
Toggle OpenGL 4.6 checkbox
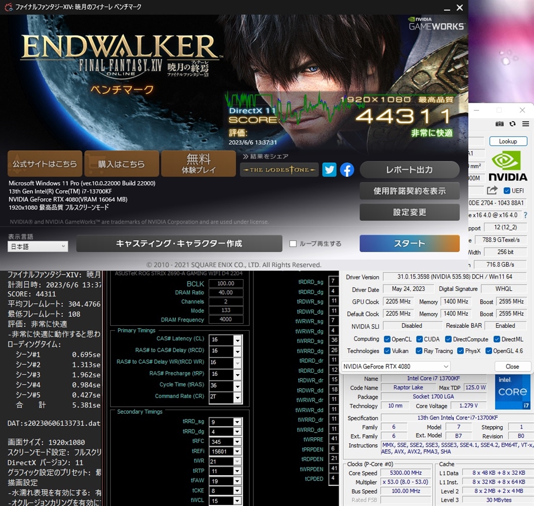point(489,351)
